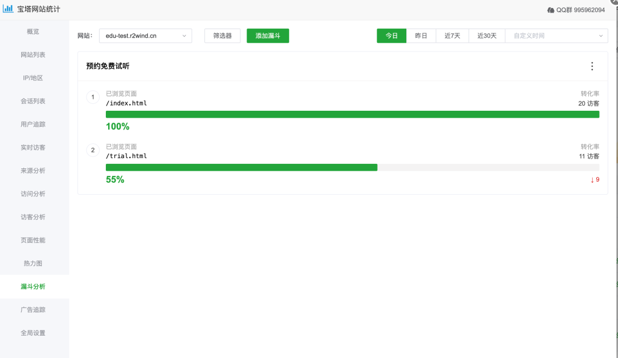Expand the 自定义时间 date range dropdown

[557, 36]
